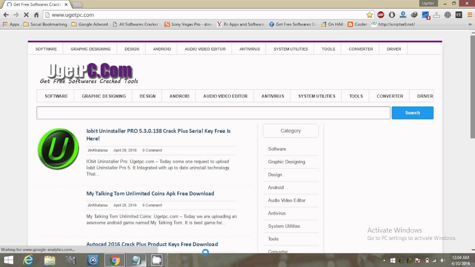Open the blue chart extension with red badge
The image size is (475, 267).
tap(426, 15)
